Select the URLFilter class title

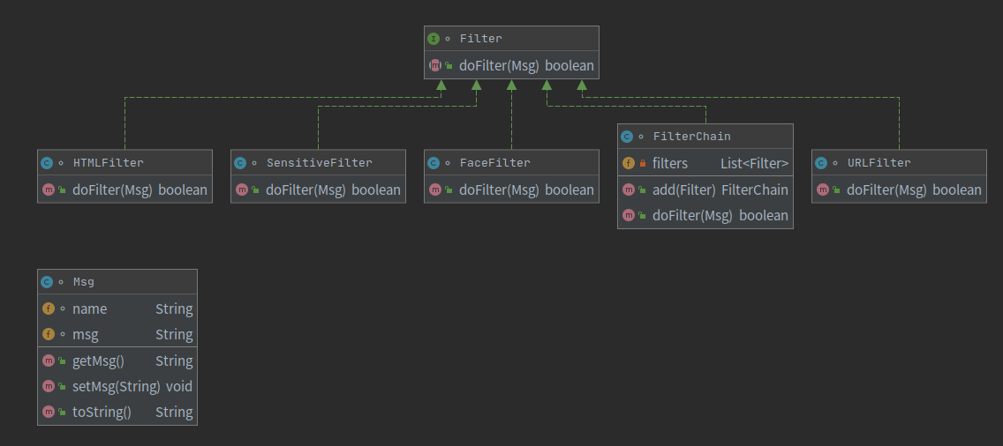879,163
